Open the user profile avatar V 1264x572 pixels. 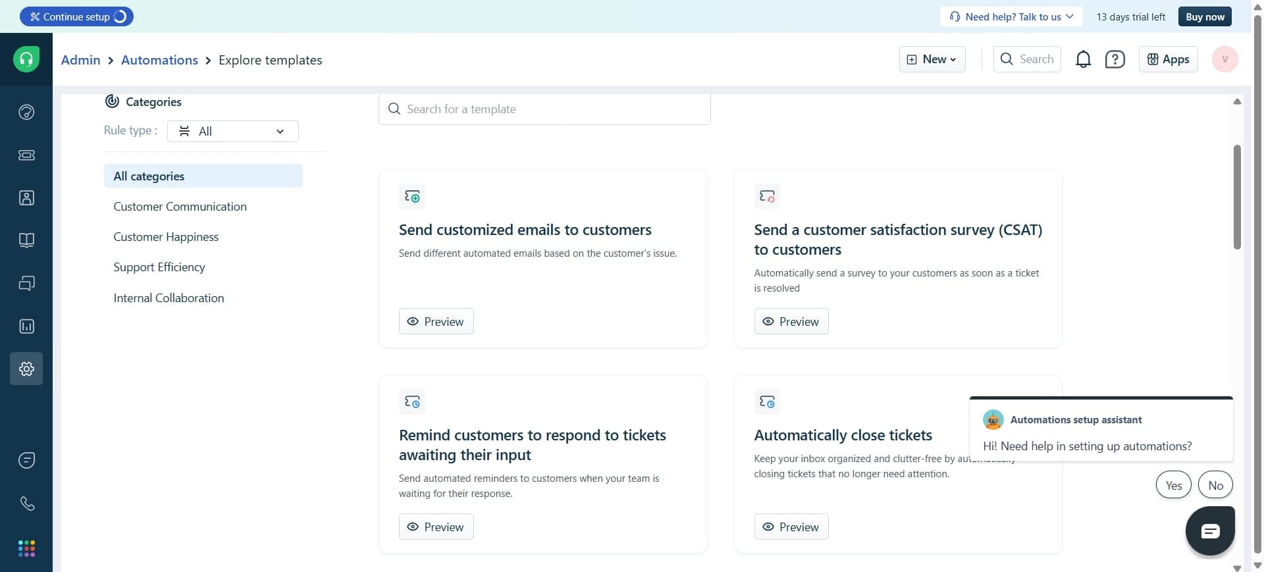tap(1224, 59)
